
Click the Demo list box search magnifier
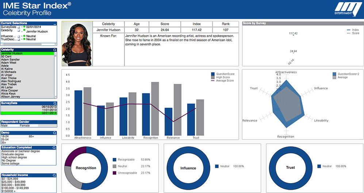pyautogui.click(x=54, y=133)
